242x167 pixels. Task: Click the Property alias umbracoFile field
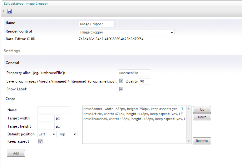point(134,73)
